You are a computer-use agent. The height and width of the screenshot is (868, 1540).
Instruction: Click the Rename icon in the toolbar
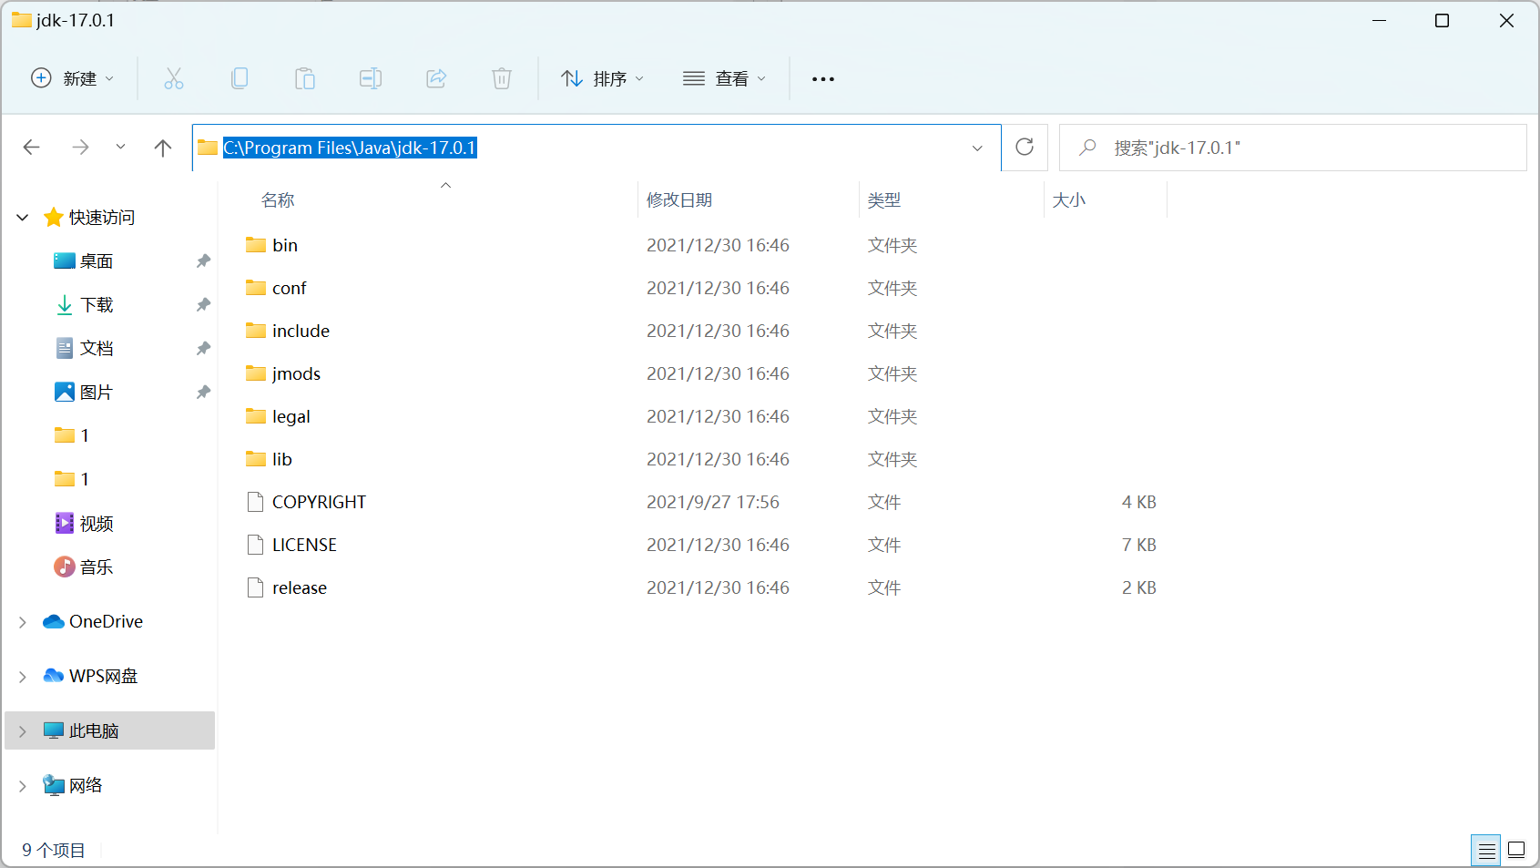point(371,78)
